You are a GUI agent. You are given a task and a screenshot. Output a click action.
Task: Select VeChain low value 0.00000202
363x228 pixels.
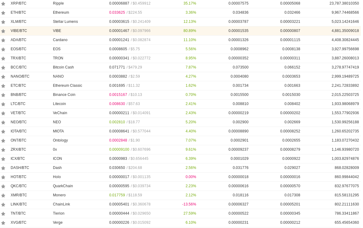pyautogui.click(x=290, y=113)
